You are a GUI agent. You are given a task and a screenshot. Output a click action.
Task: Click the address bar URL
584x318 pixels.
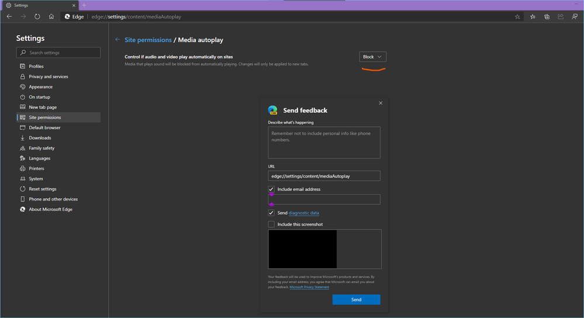click(136, 17)
